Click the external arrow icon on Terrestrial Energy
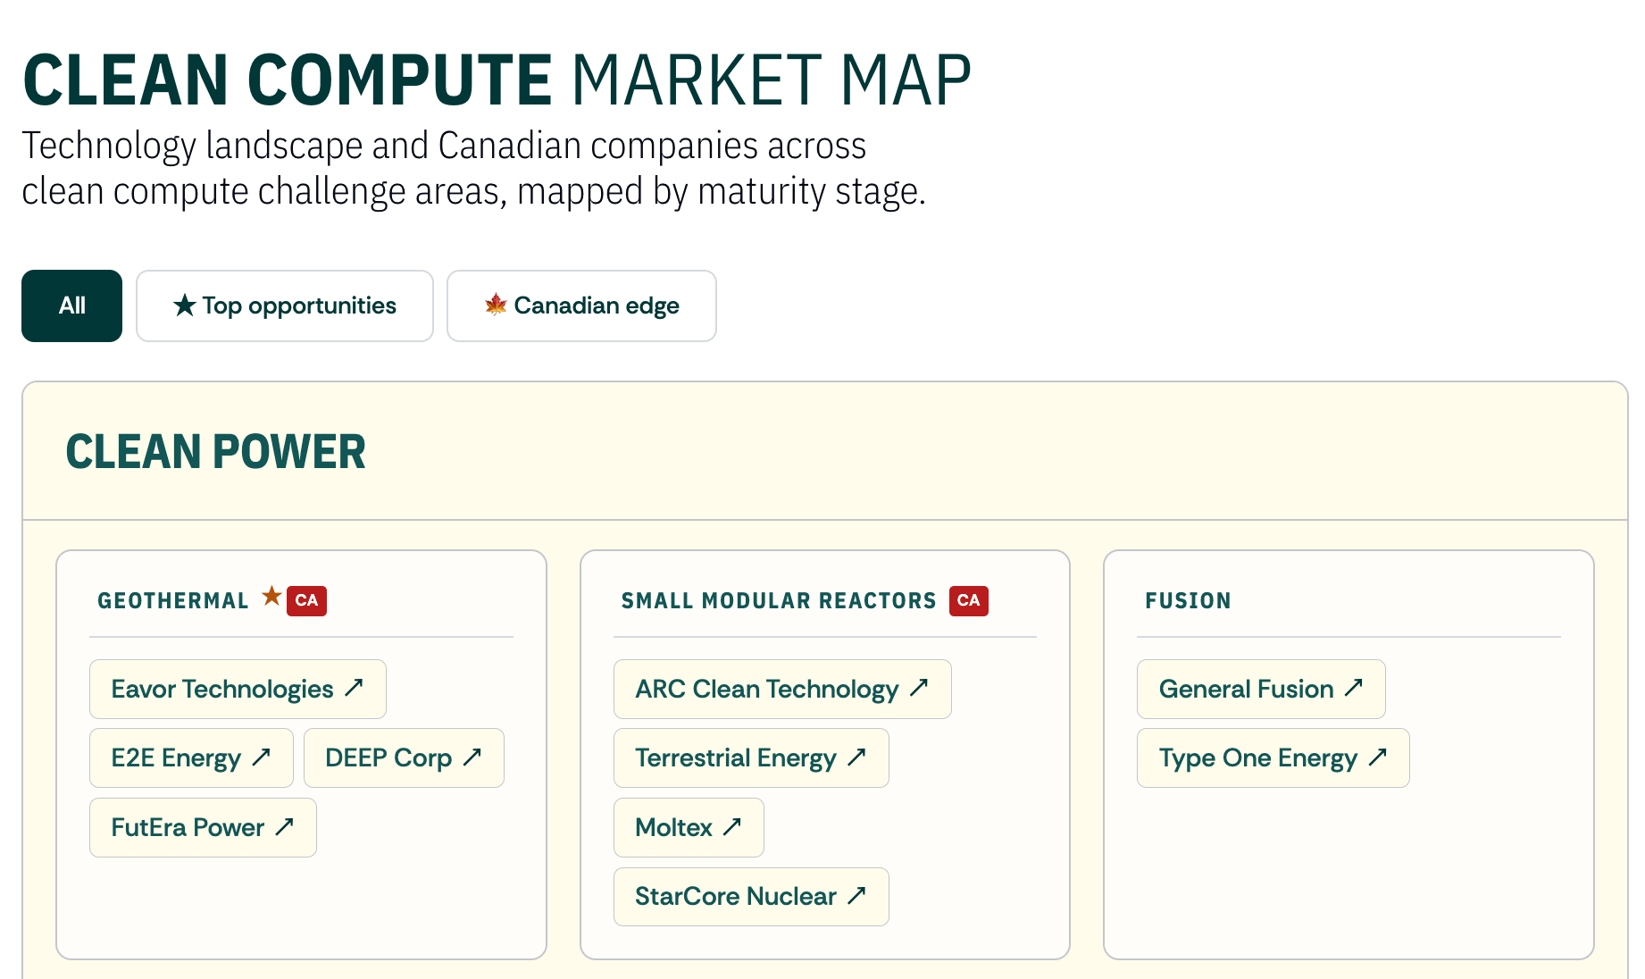 click(x=857, y=757)
